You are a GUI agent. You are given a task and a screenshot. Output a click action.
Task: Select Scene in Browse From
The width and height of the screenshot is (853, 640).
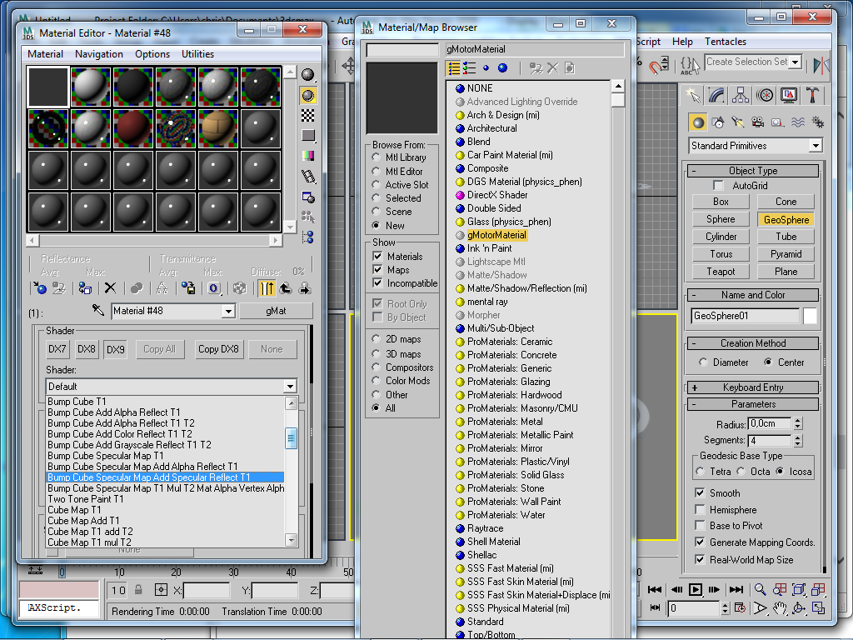[x=376, y=211]
